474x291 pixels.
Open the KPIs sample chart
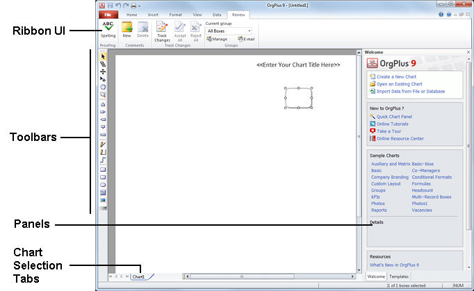[x=375, y=197]
